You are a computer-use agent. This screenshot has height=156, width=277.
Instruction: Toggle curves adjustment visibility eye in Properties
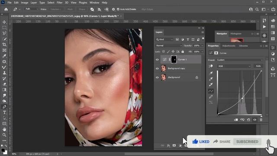click(x=254, y=120)
